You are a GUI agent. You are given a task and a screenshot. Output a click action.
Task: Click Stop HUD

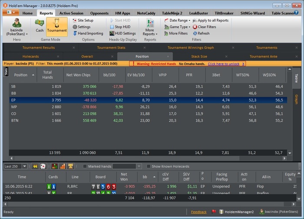click(122, 27)
